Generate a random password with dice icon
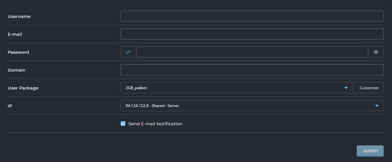 pyautogui.click(x=128, y=52)
